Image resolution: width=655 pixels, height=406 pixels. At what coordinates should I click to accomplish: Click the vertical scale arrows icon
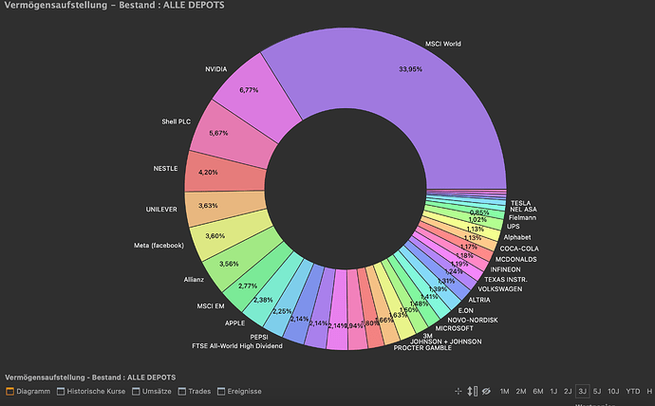pyautogui.click(x=472, y=392)
